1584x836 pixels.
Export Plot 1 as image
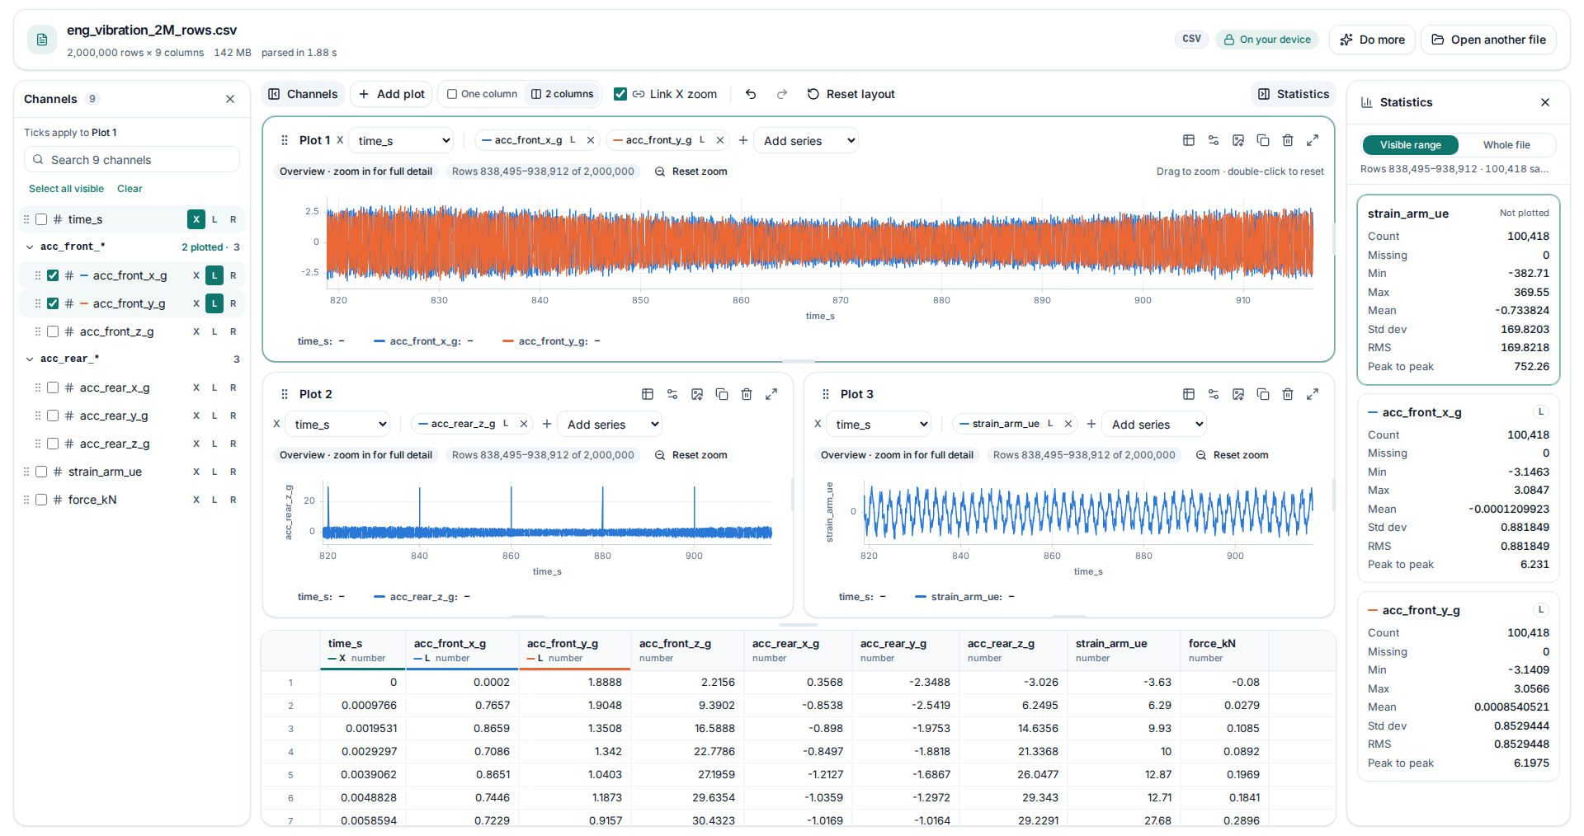(x=1238, y=140)
